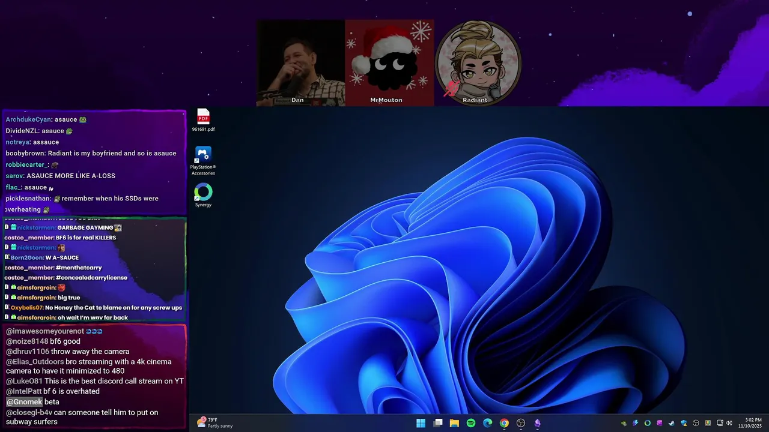Select the Synergy desktop shortcut
Image resolution: width=769 pixels, height=432 pixels.
(203, 196)
